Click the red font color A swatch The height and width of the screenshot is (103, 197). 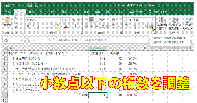coord(66,26)
